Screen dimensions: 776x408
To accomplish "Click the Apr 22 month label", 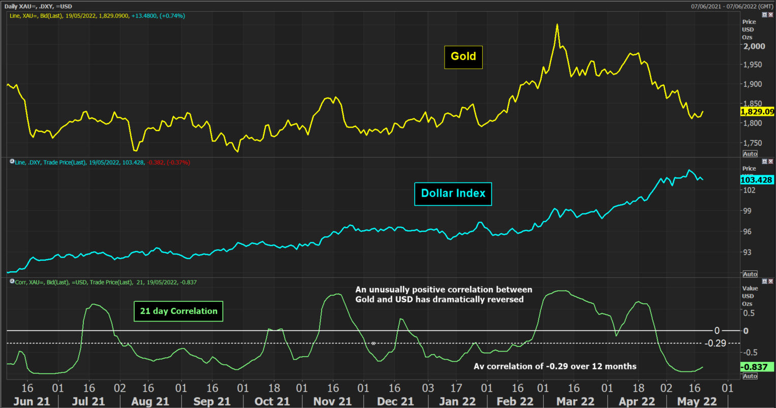I will 637,401.
